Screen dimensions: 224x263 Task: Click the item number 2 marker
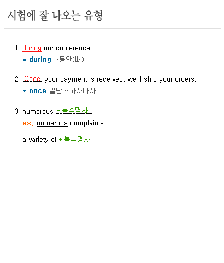pos(17,79)
